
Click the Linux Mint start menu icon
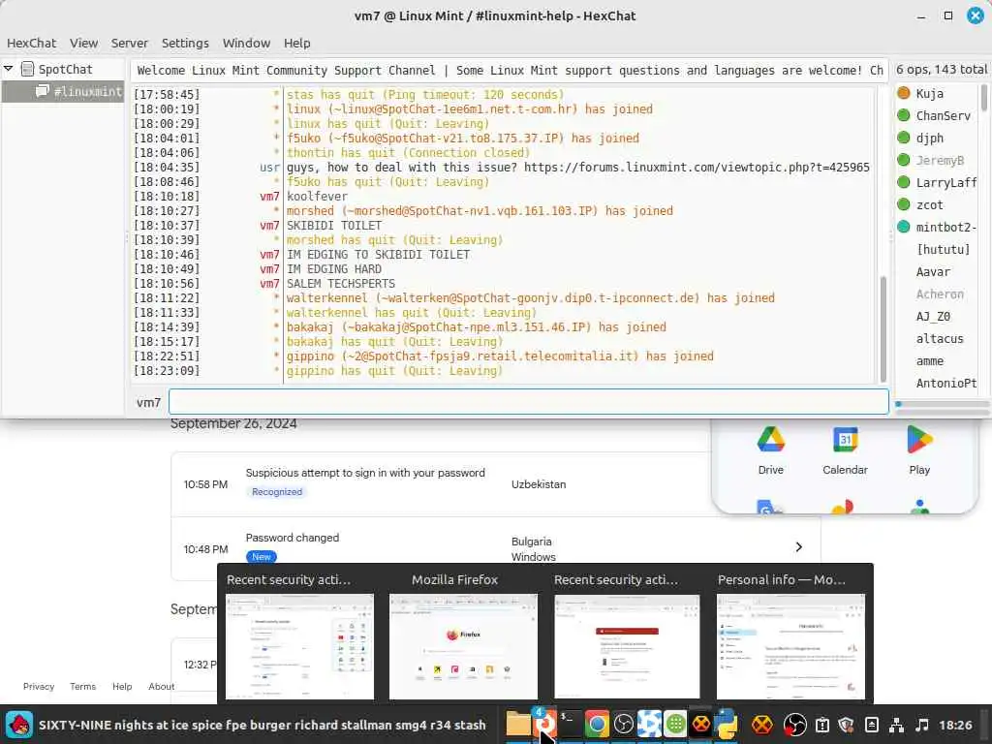[19, 725]
